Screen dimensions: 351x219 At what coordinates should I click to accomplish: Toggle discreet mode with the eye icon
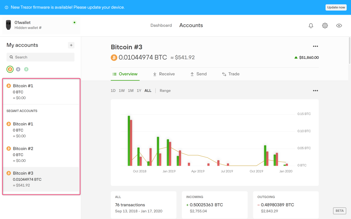pyautogui.click(x=339, y=25)
